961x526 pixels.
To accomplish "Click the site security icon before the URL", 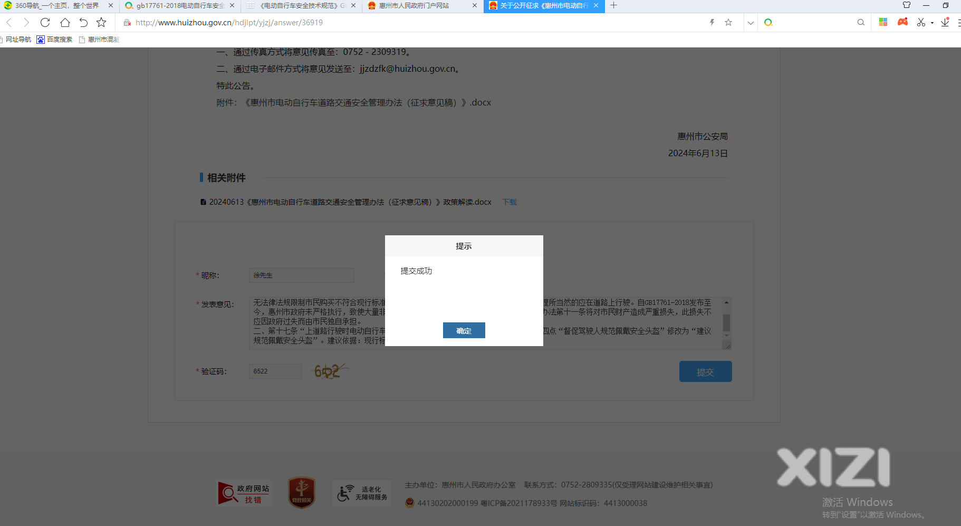I will (127, 23).
